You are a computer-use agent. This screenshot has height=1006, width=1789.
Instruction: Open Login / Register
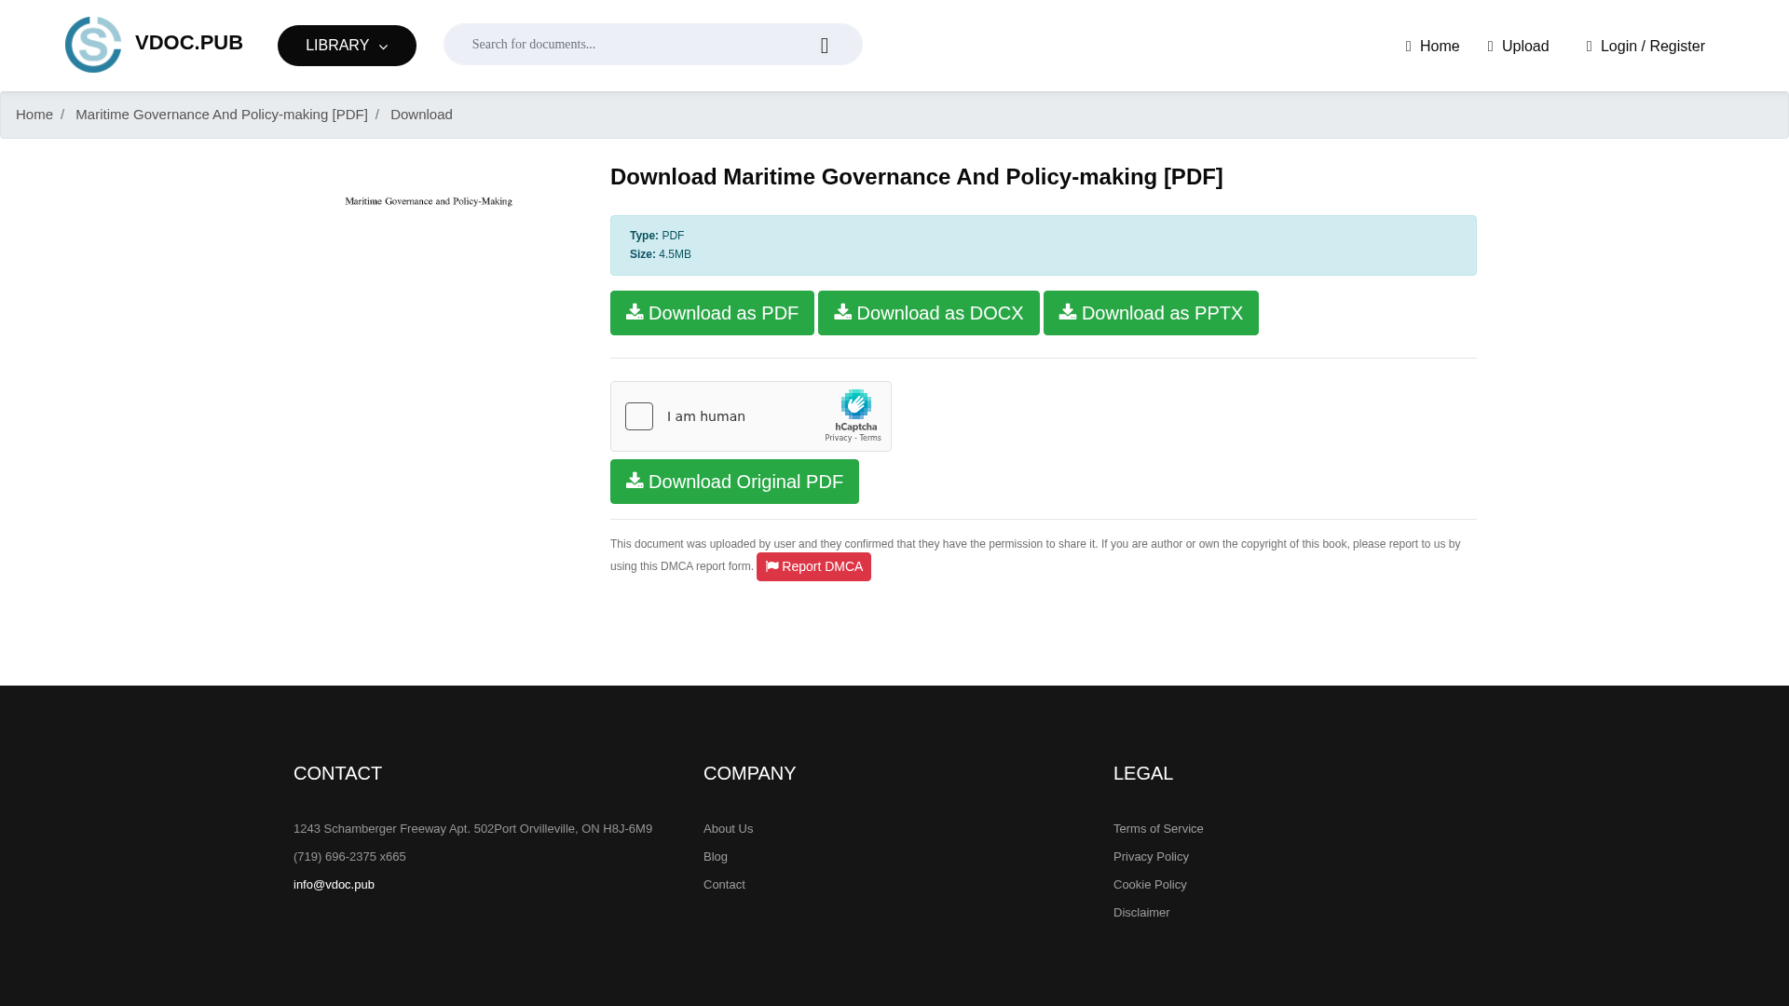coord(1645,47)
